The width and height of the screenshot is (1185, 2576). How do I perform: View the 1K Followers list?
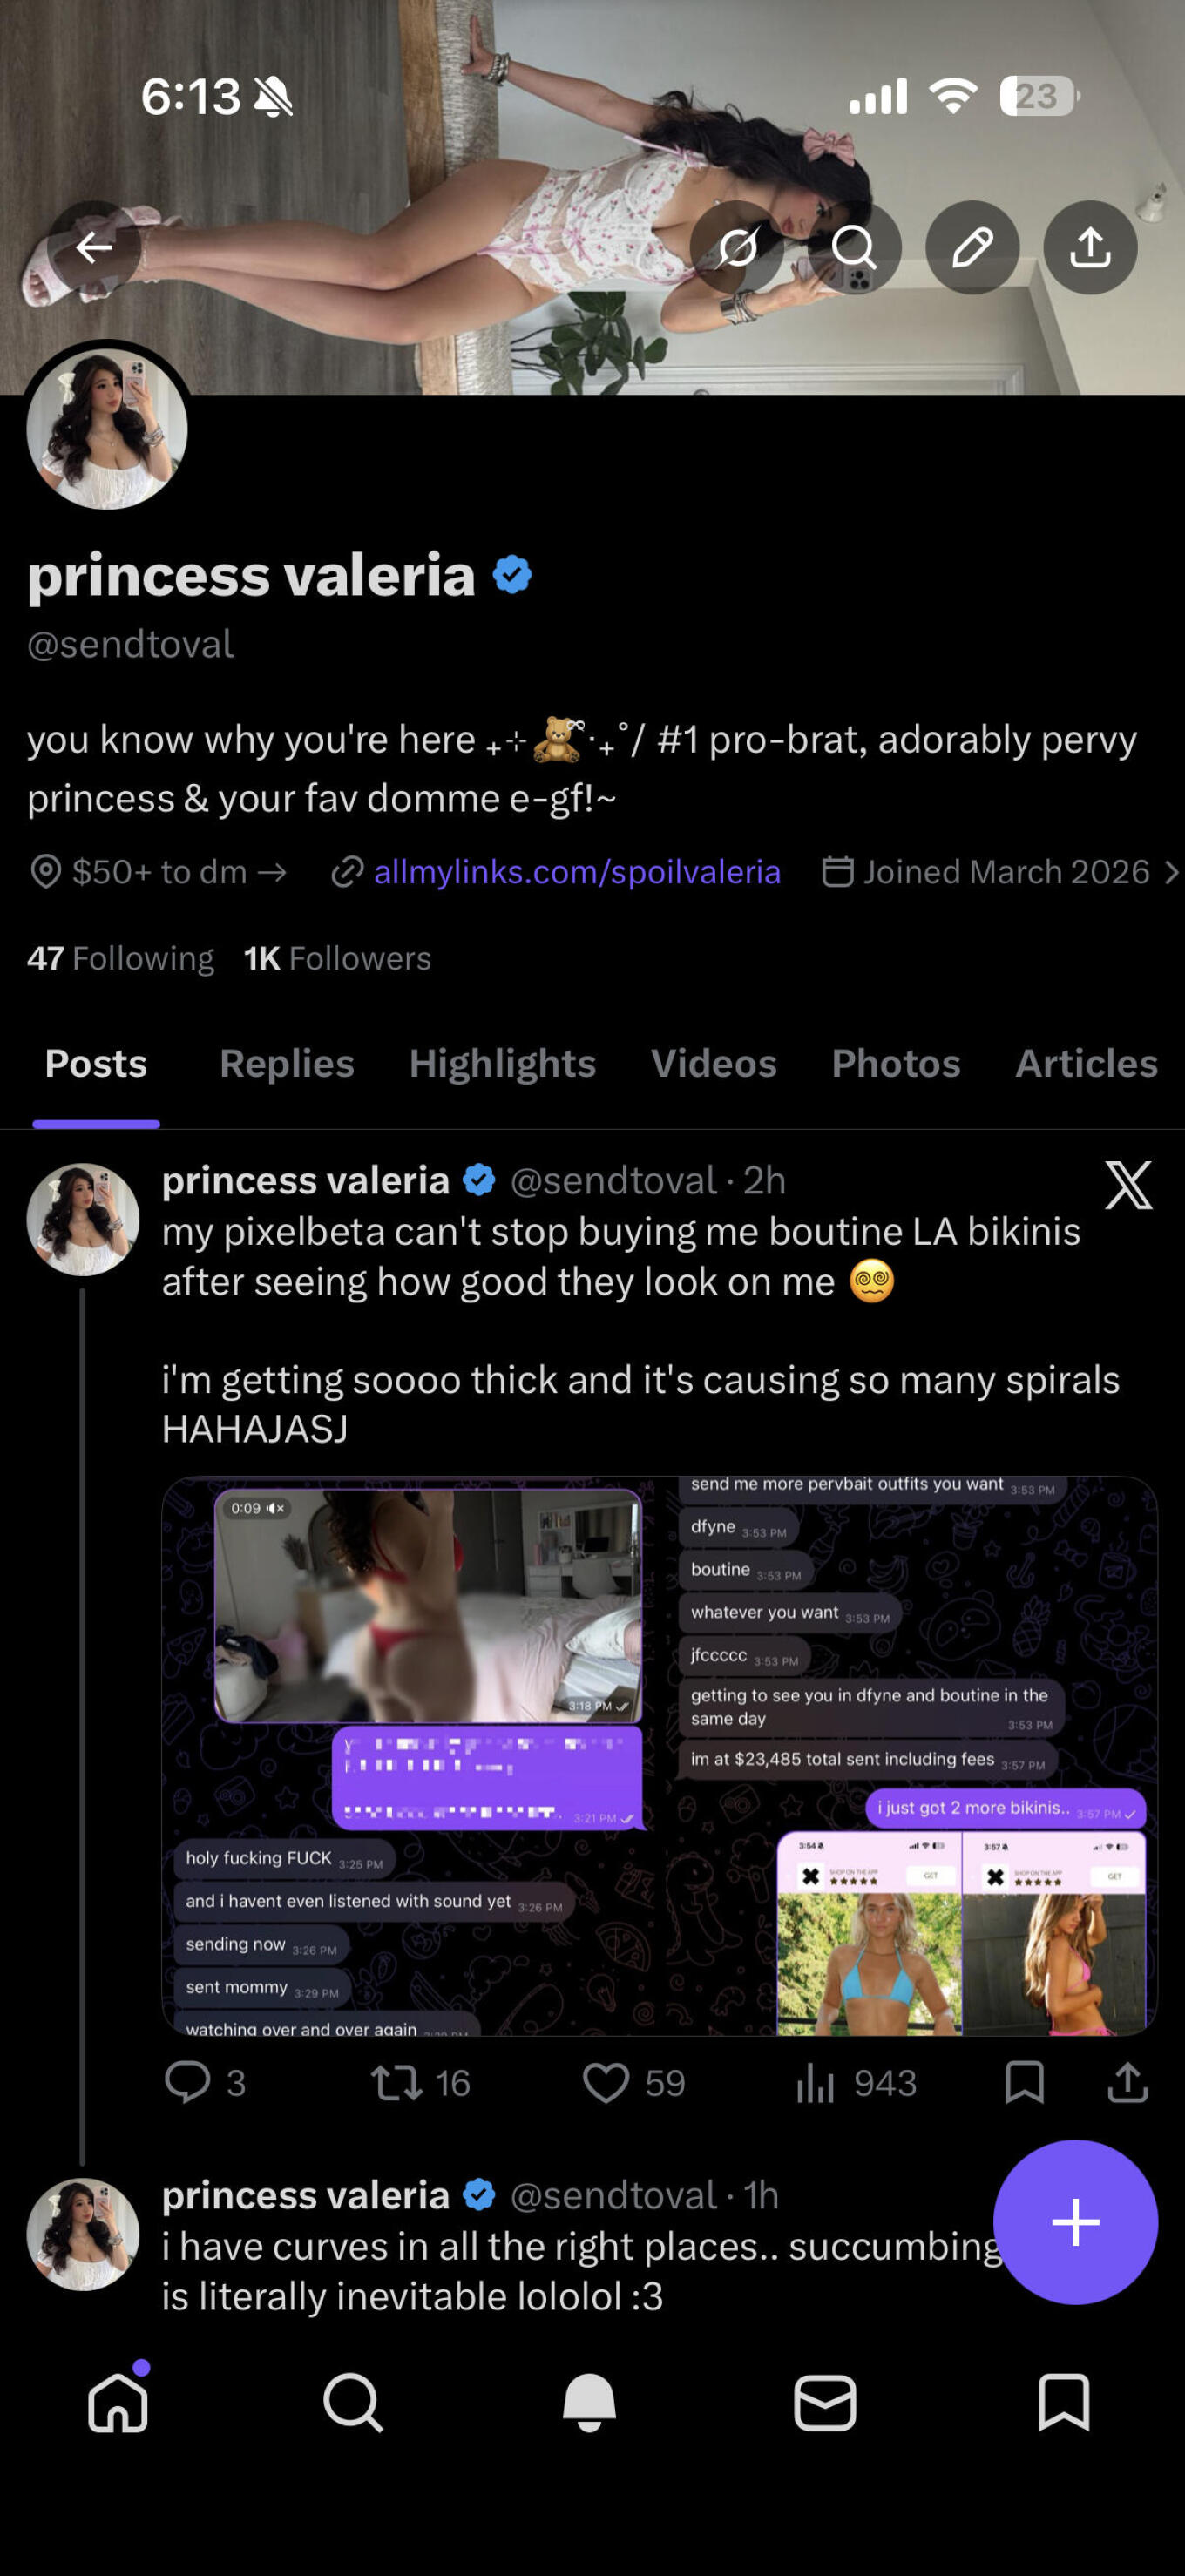coord(338,958)
